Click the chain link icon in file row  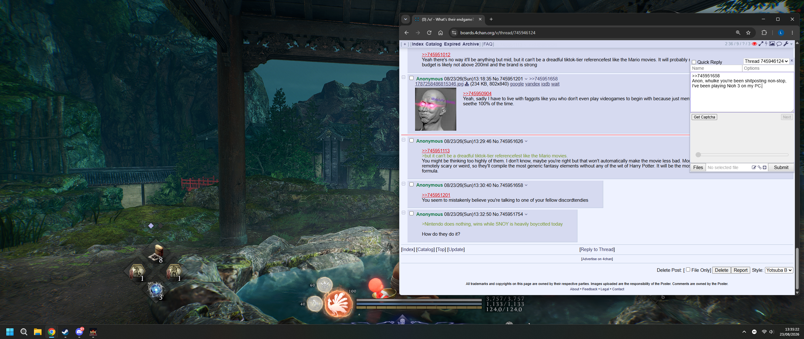pos(759,167)
